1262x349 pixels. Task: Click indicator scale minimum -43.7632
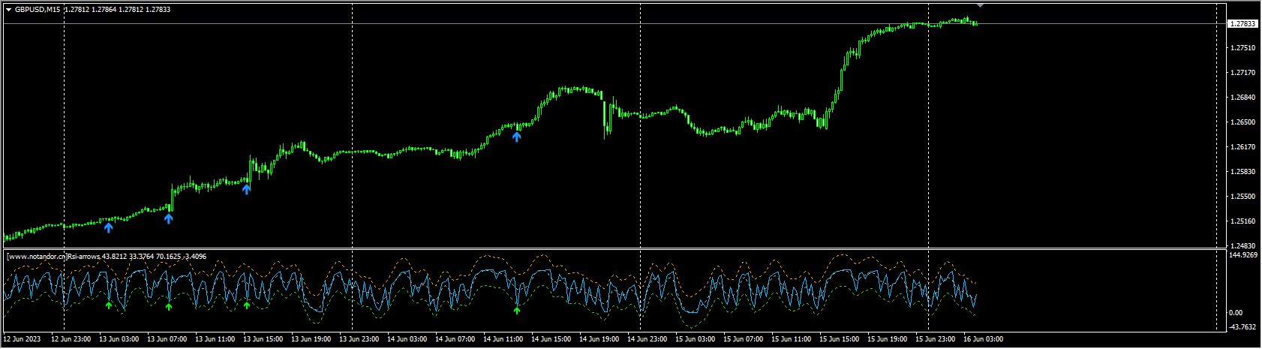(x=1243, y=326)
